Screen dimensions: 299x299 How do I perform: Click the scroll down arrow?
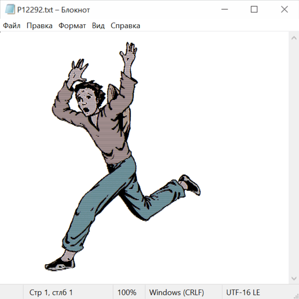[x=294, y=278]
